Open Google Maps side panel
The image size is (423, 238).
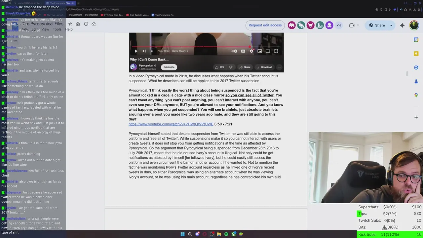[416, 95]
